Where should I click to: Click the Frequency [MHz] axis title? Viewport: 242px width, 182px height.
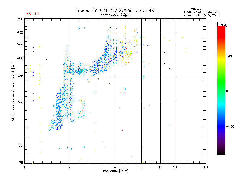point(115,171)
